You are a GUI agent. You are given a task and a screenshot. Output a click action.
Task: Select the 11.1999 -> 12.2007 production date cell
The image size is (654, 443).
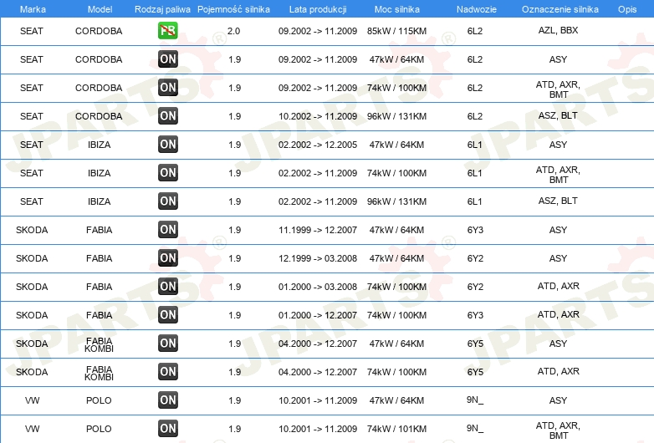point(318,230)
